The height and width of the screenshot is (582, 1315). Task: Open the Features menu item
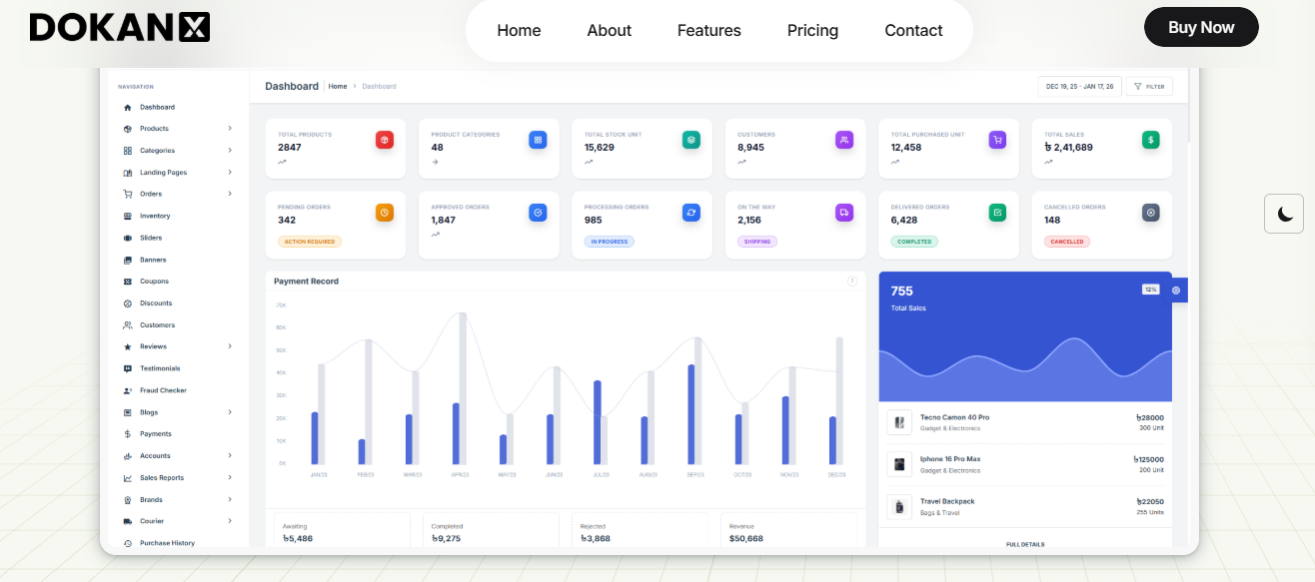coord(708,30)
